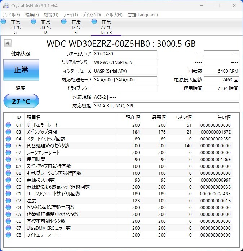Click status dot for ID C7 row
The width and height of the screenshot is (243, 251).
coord(8,228)
